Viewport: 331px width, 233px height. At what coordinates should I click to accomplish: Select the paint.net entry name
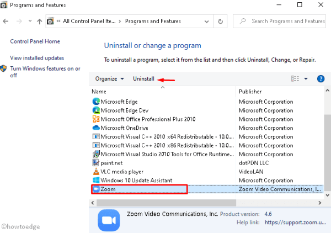pyautogui.click(x=111, y=163)
